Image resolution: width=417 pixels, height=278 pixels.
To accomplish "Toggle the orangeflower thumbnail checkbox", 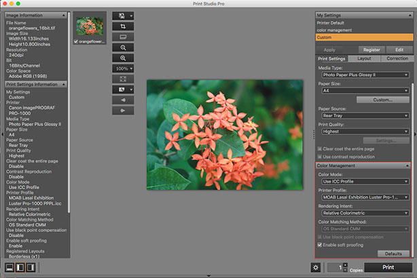I will pyautogui.click(x=76, y=41).
